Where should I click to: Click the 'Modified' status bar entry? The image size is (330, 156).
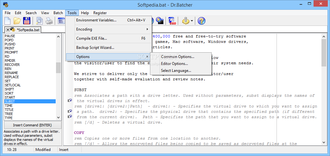43,150
